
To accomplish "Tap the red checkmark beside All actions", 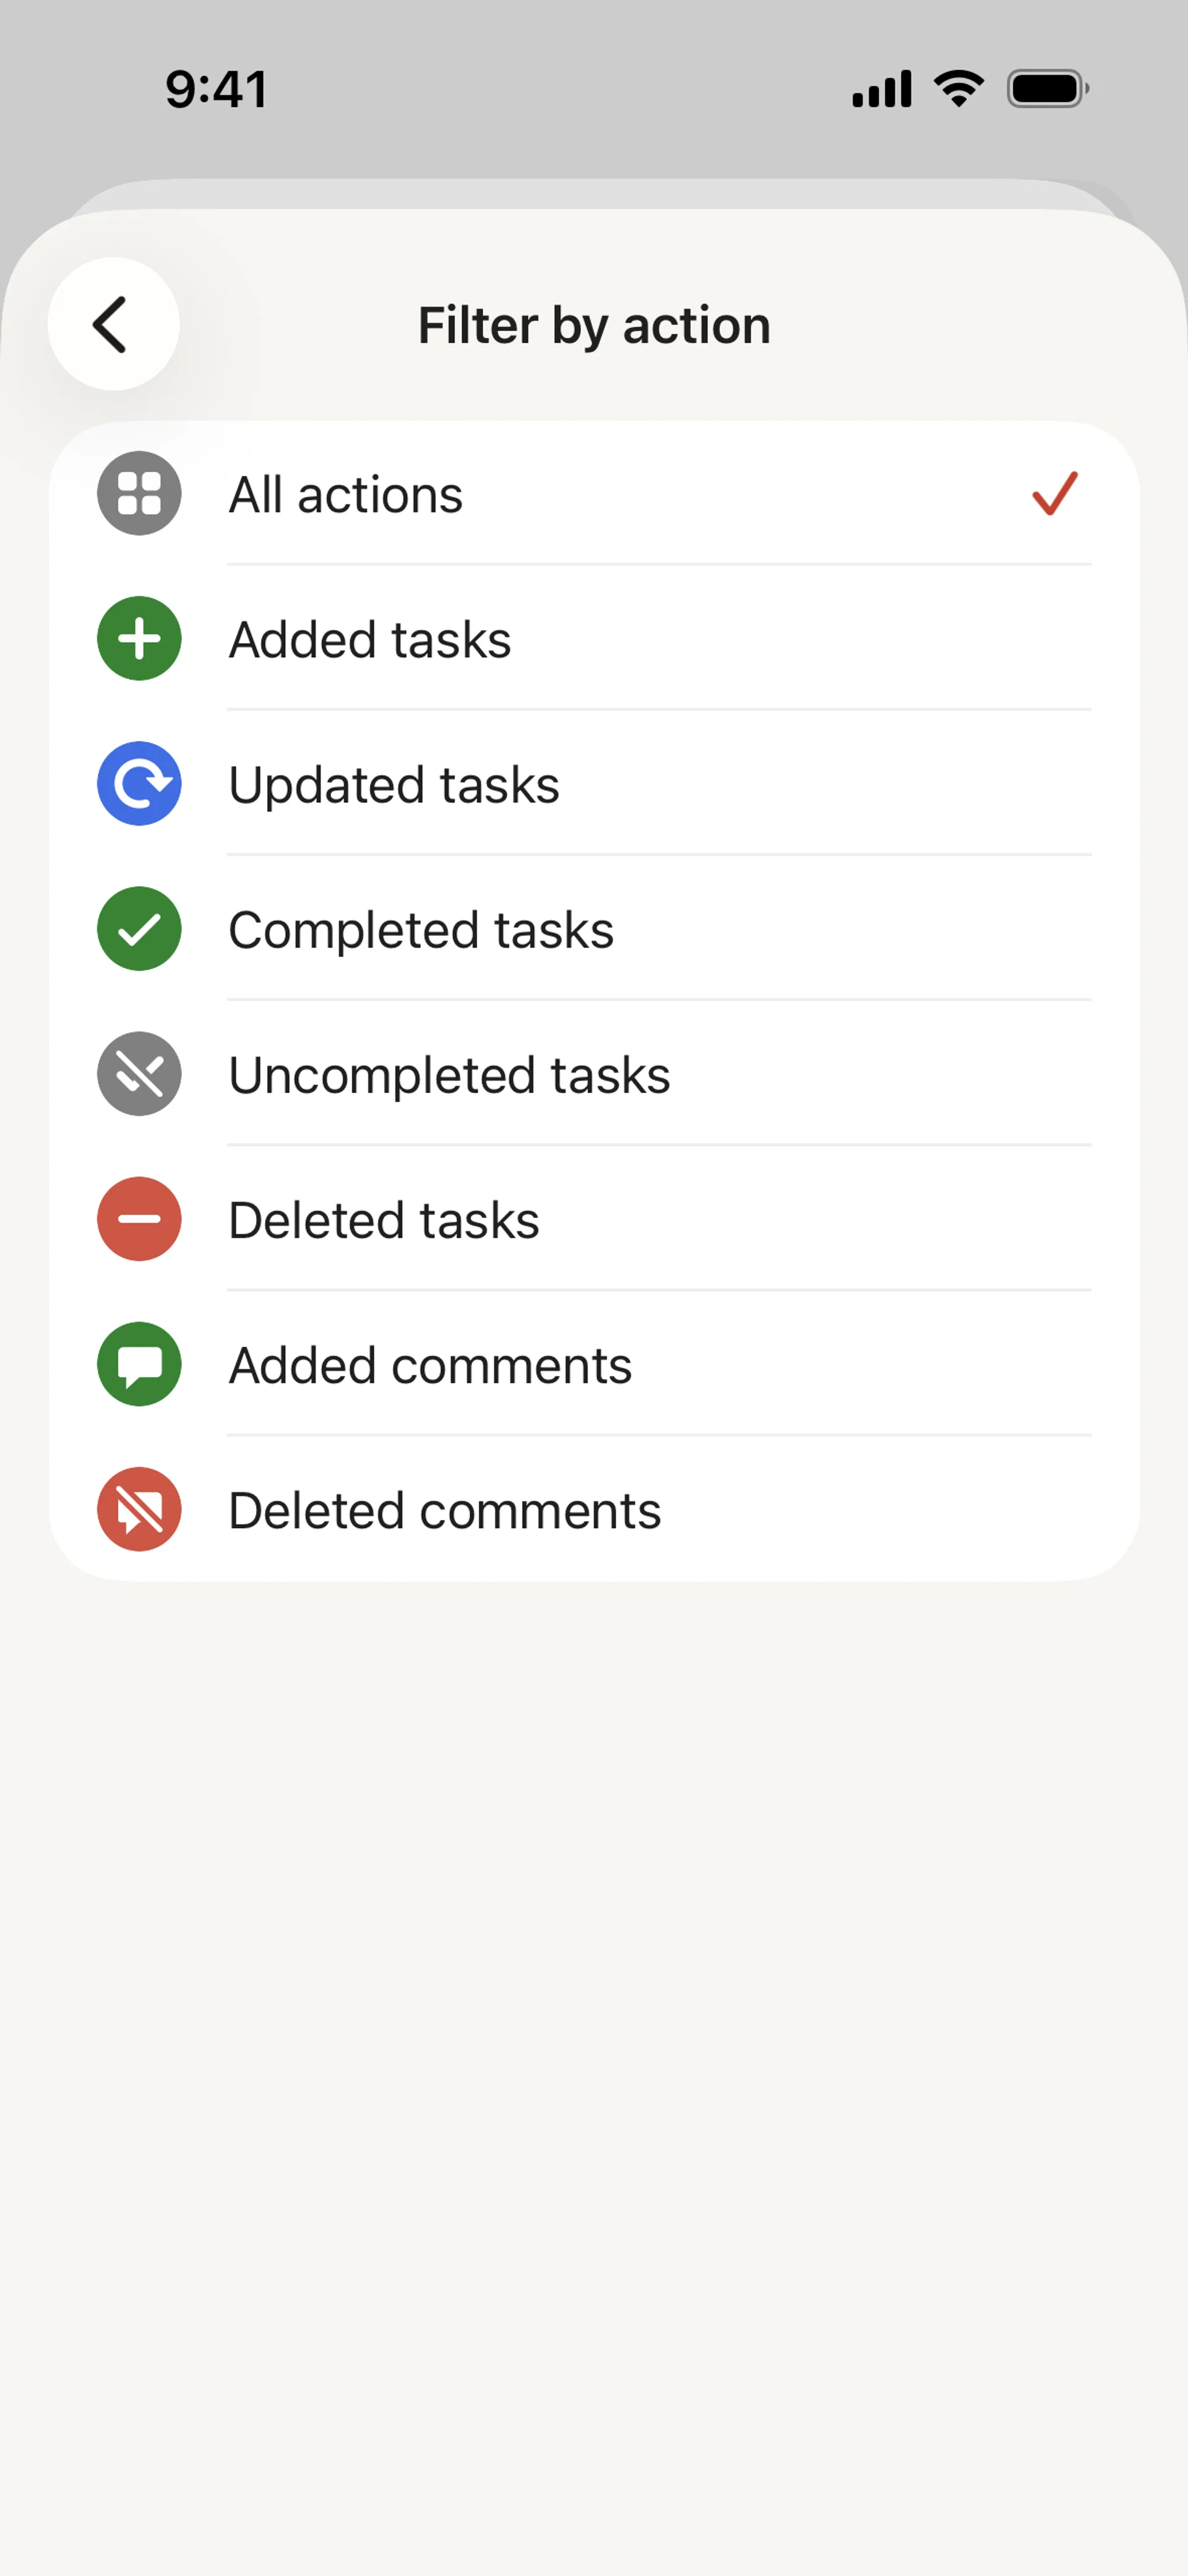I will coord(1054,493).
